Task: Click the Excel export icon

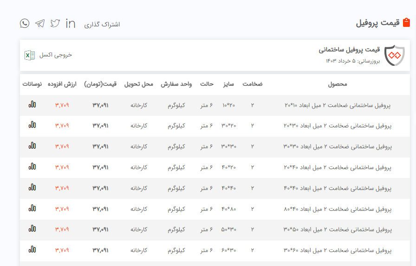Action: point(30,55)
